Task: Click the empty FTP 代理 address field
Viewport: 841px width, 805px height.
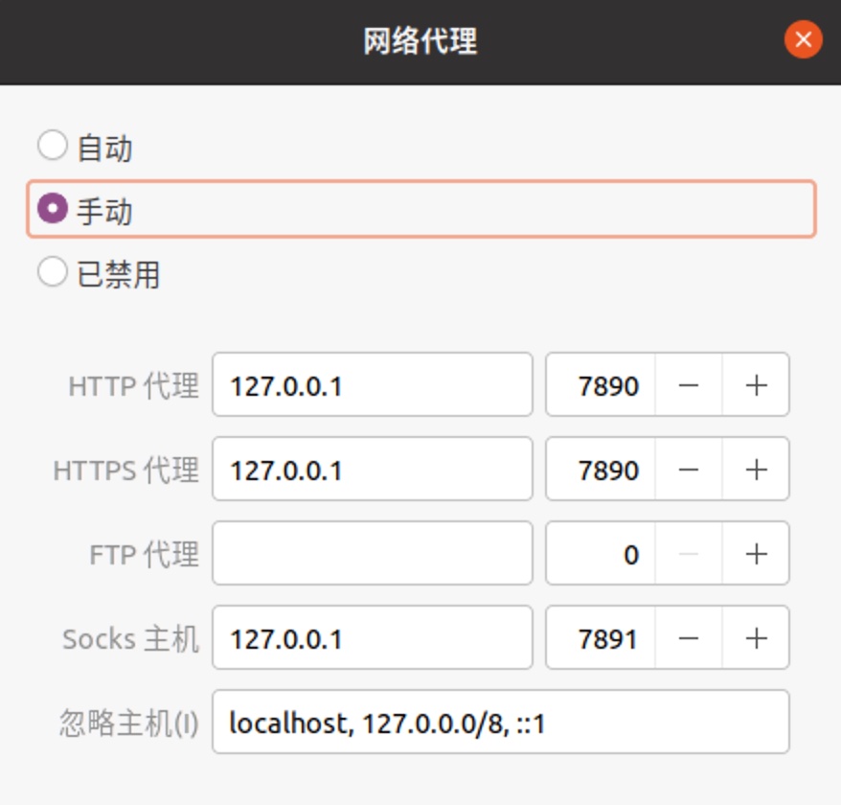Action: [373, 553]
